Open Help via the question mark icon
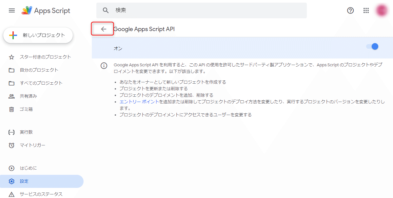 point(350,10)
